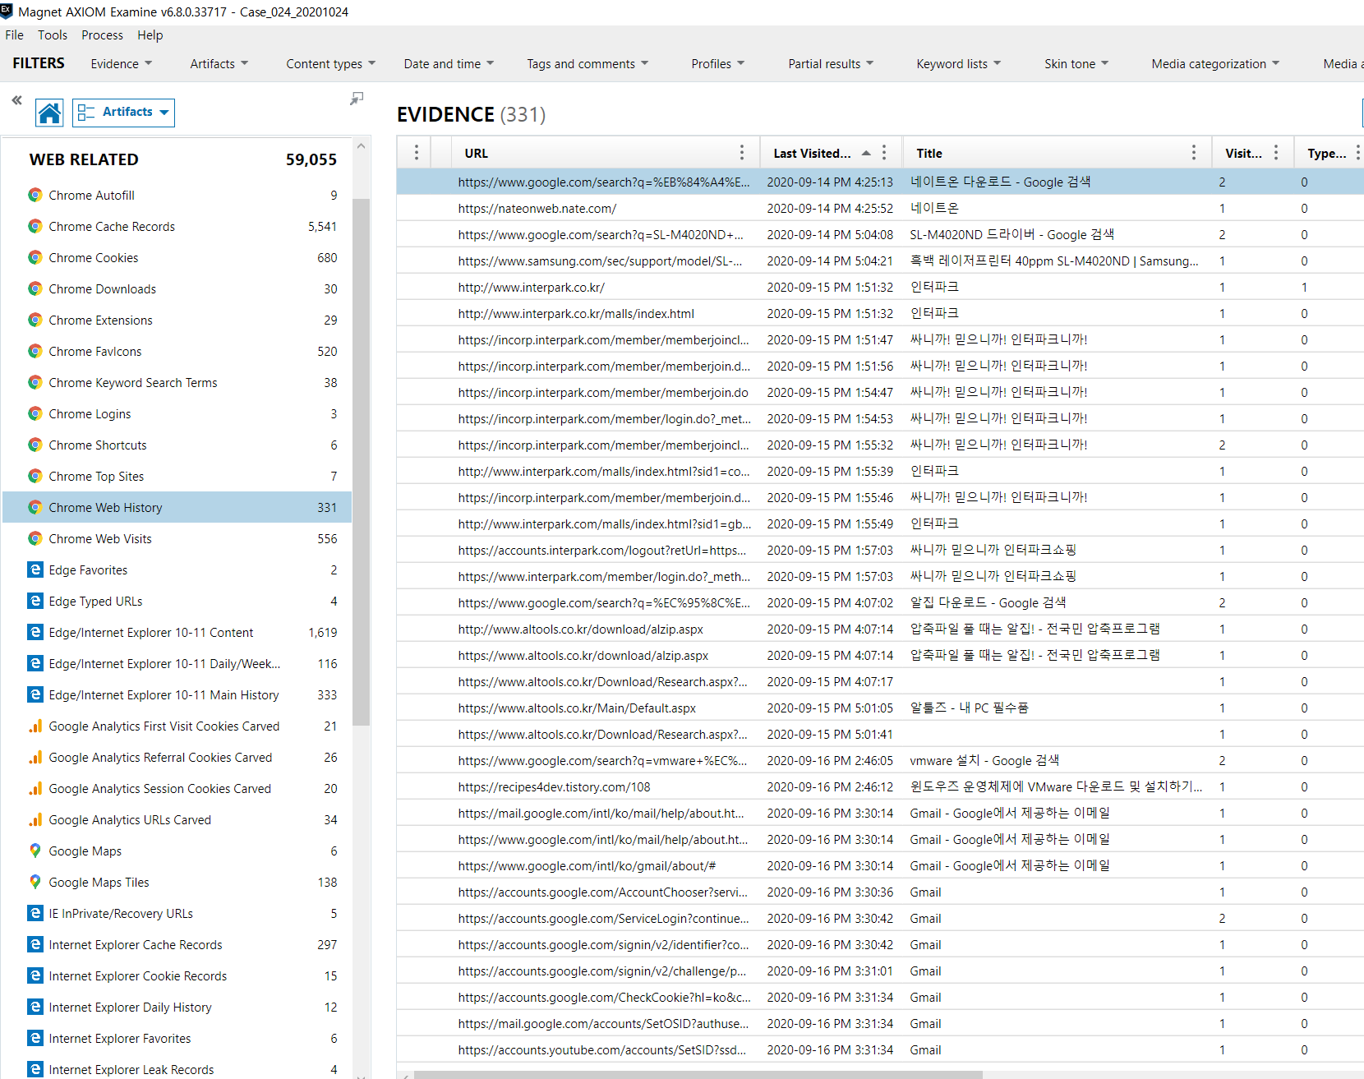
Task: Select the samsung.com SL-M4020ND support row
Action: tap(880, 261)
